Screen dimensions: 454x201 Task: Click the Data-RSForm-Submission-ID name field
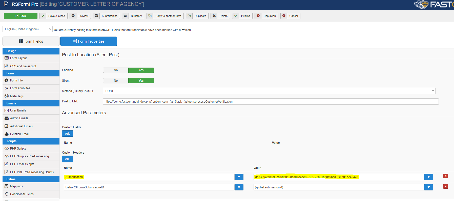[149, 187]
